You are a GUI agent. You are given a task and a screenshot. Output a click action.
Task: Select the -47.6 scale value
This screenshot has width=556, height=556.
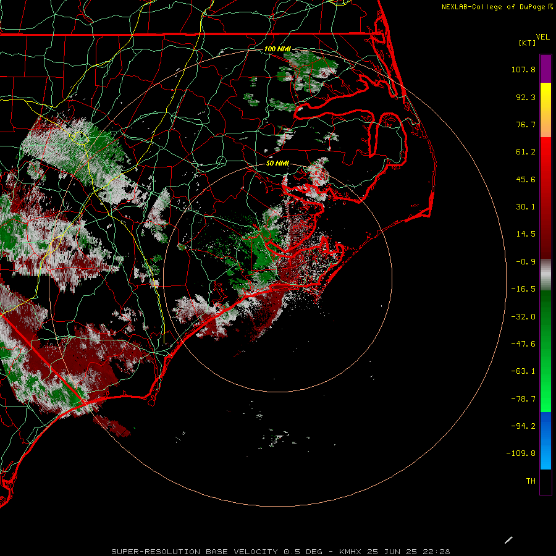coord(523,344)
